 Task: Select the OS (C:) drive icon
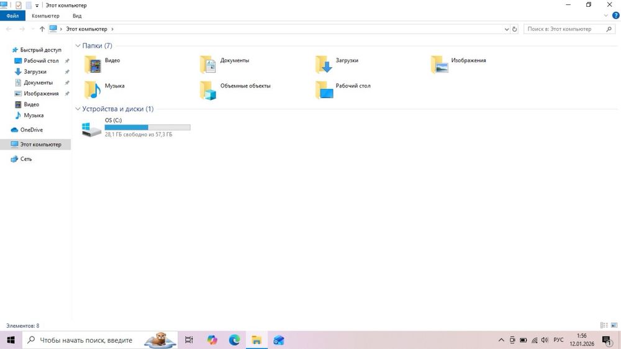tap(91, 130)
